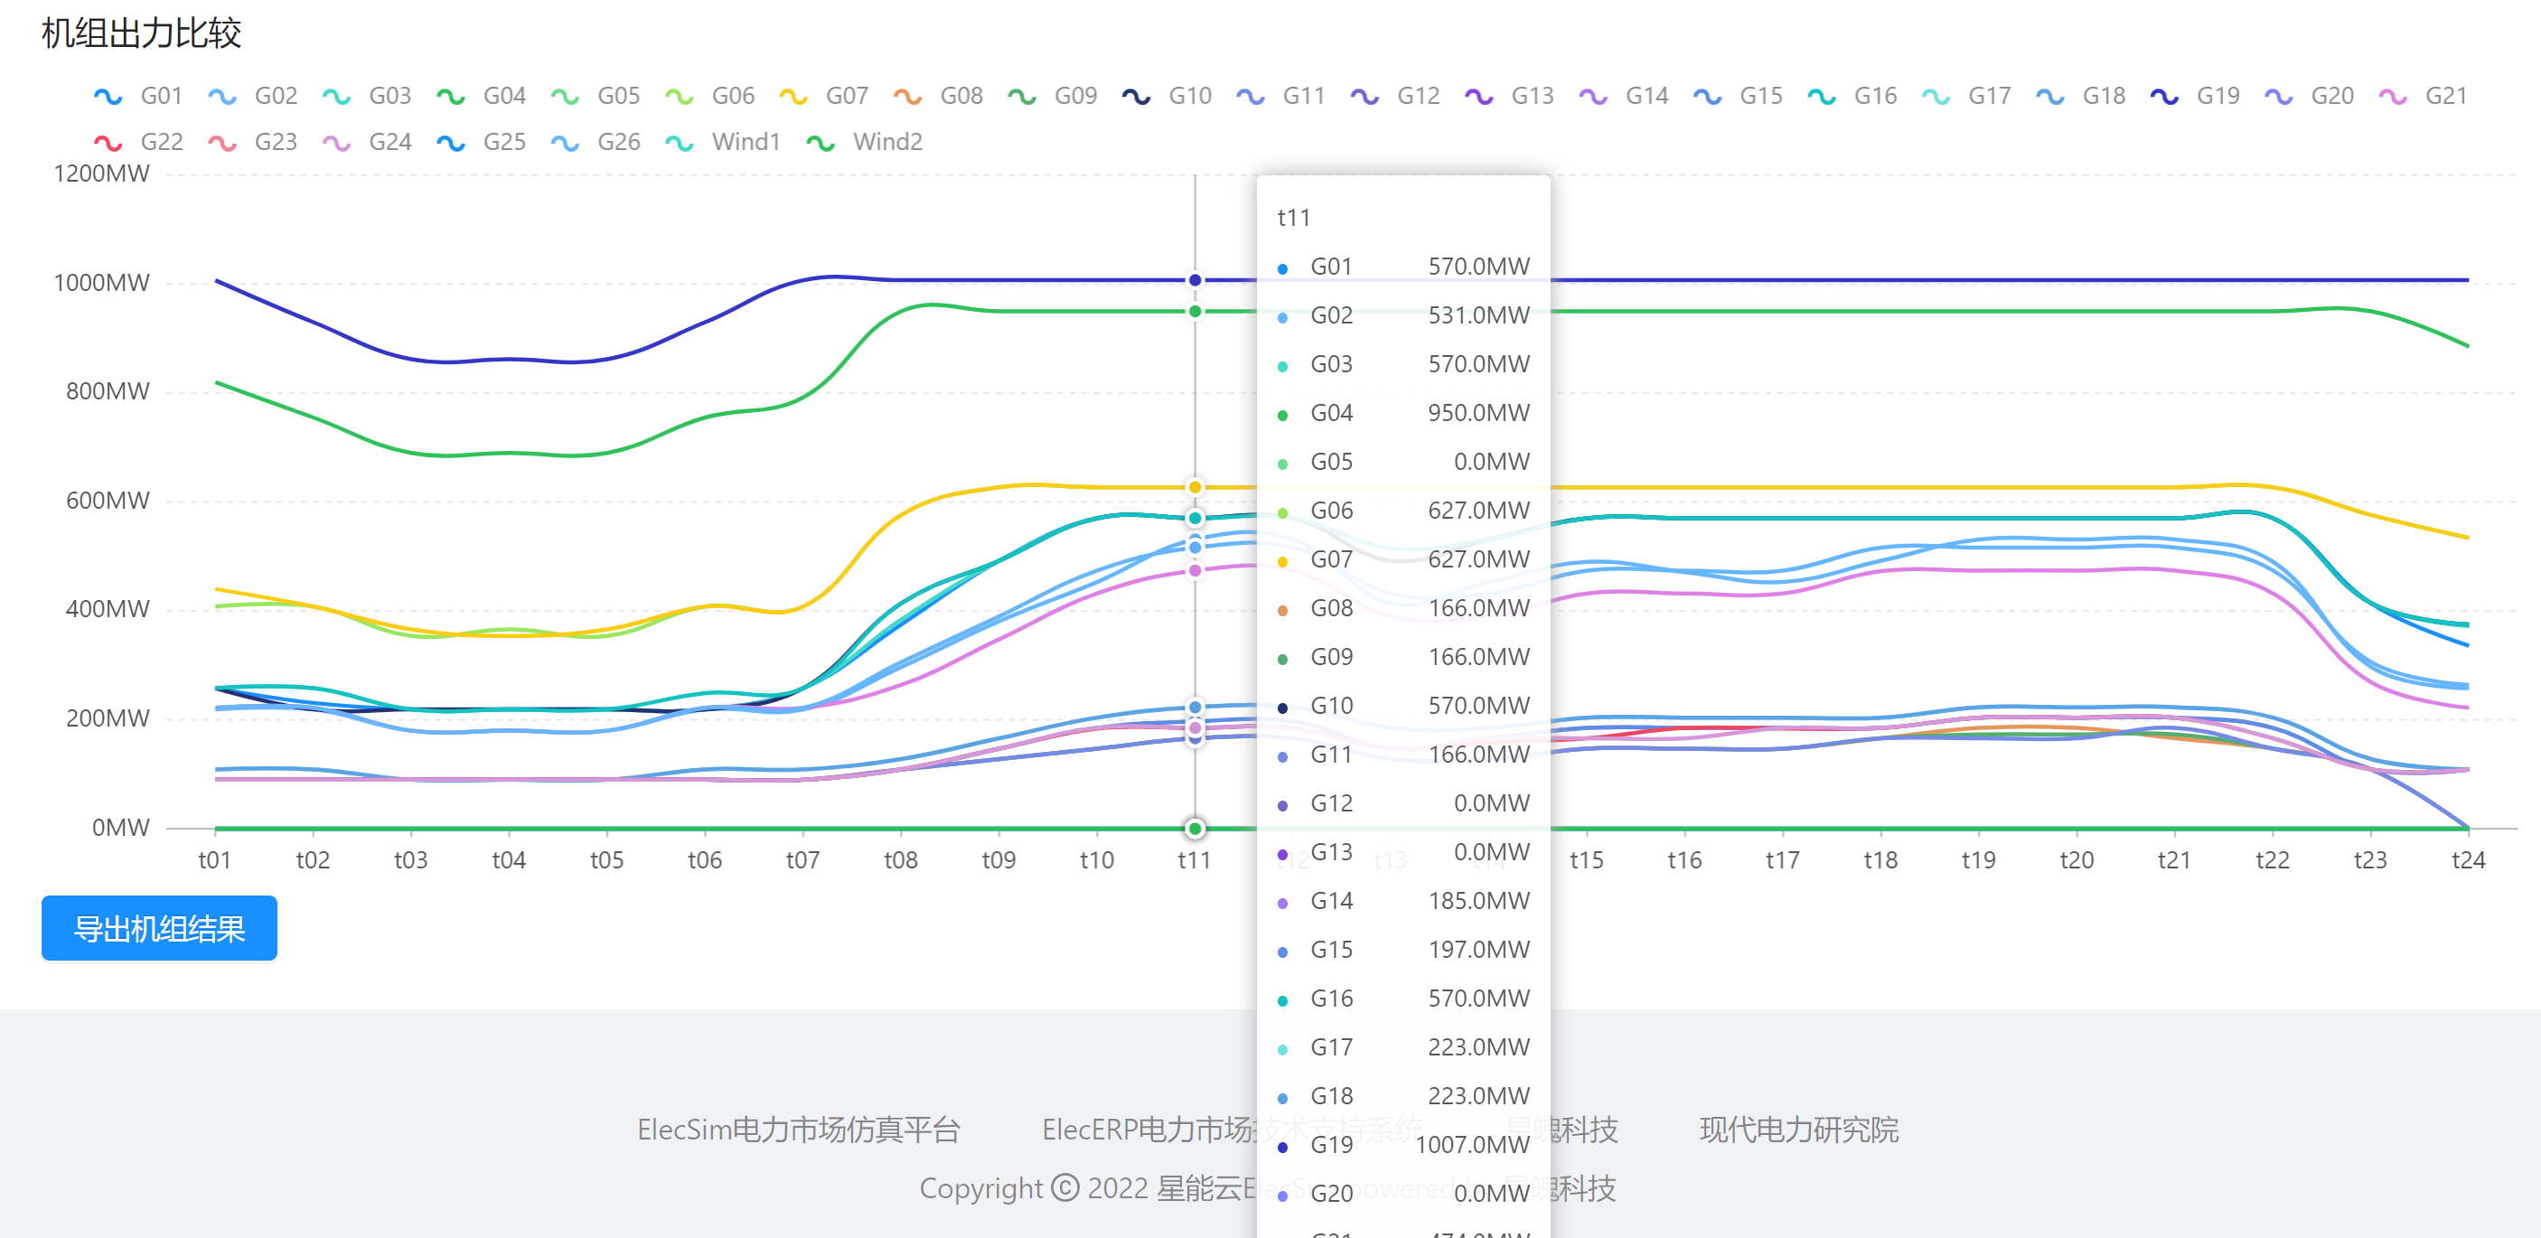Click t08 x-axis label
This screenshot has width=2541, height=1238.
(x=901, y=860)
